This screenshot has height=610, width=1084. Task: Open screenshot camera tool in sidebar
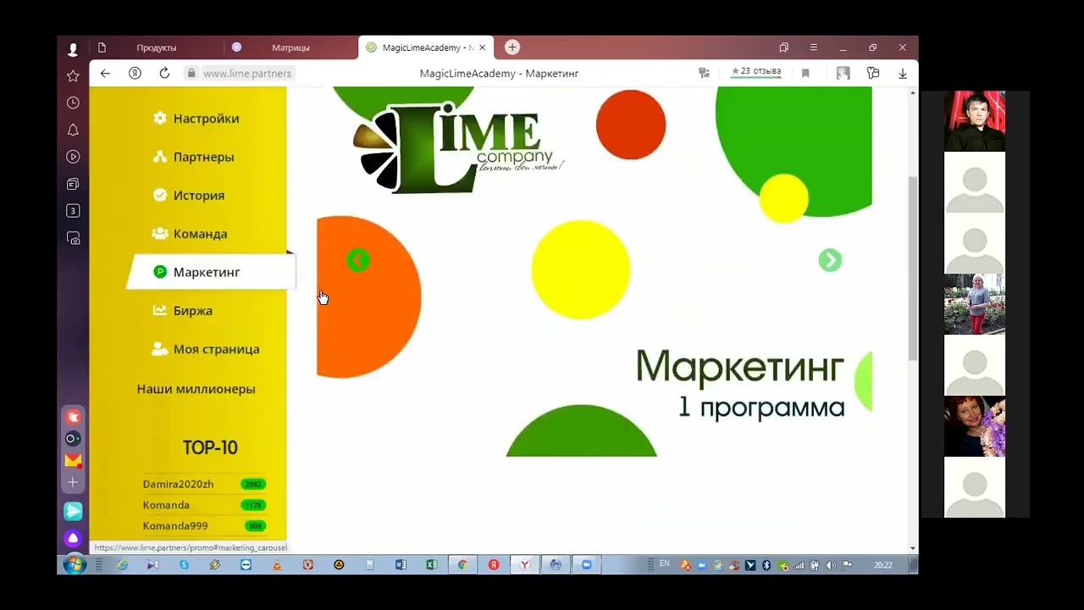point(73,239)
